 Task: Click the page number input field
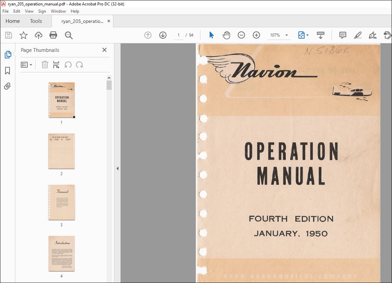click(179, 35)
